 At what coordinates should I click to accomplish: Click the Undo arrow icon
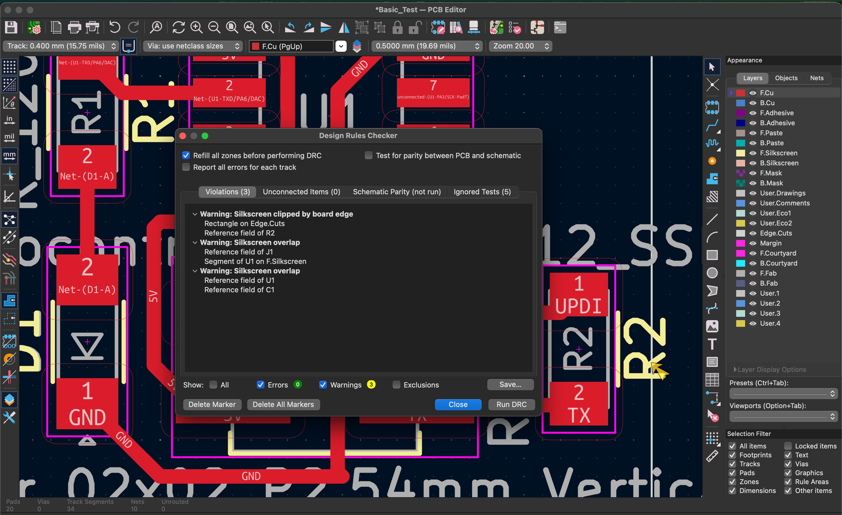(x=115, y=27)
